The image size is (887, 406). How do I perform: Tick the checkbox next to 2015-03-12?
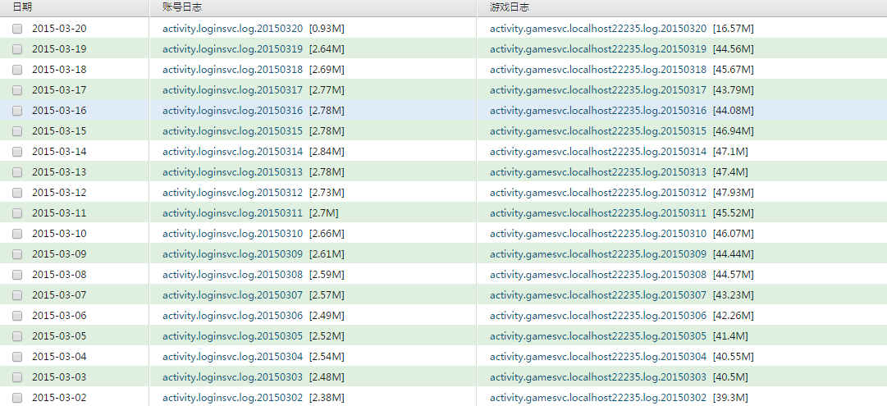coord(17,193)
